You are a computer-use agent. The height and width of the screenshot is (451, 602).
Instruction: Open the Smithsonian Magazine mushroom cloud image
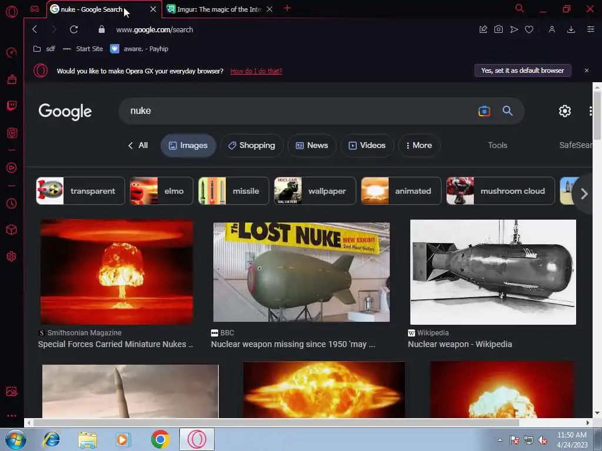click(x=117, y=272)
